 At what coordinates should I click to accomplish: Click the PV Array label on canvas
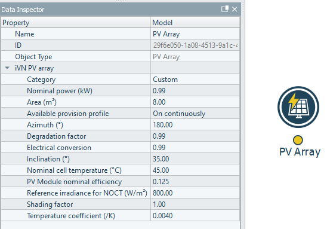(300, 152)
